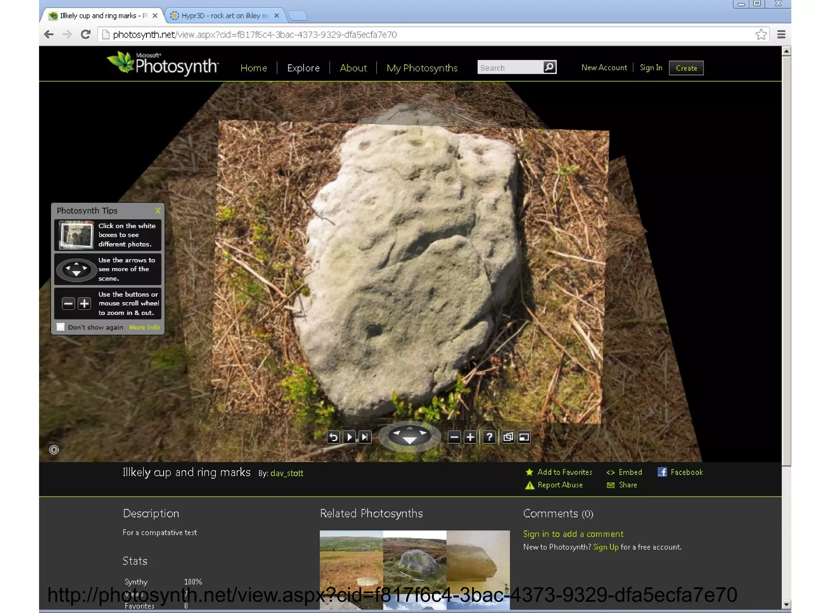Check the Don't show again box
This screenshot has height=613, width=817.
(61, 327)
